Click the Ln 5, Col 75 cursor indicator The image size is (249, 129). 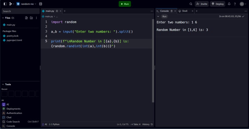123,124
